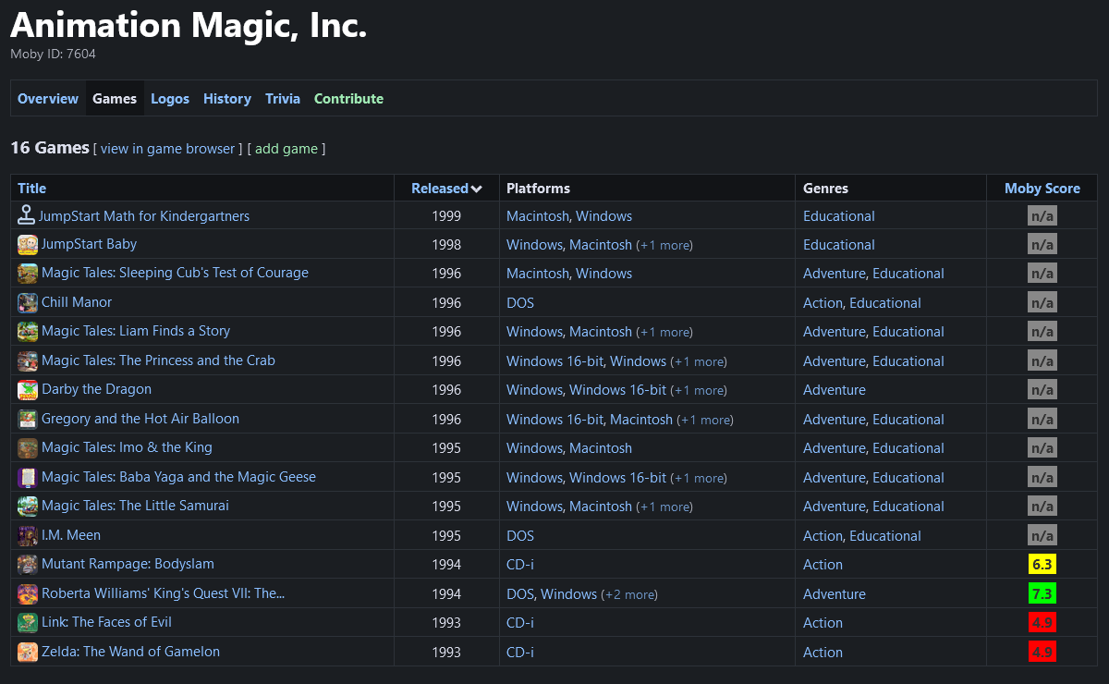Open Zelda: The Wand of Gamelon title link
1109x684 pixels.
131,652
